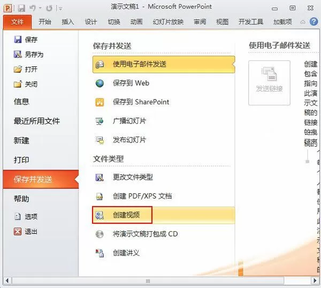Click the 创建讲义 label
Viewport: 321px width, 288px height.
click(x=126, y=253)
